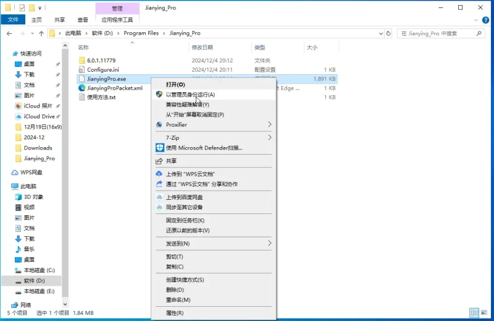The image size is (494, 321).
Task: Click the search magnifier icon
Action: [479, 33]
